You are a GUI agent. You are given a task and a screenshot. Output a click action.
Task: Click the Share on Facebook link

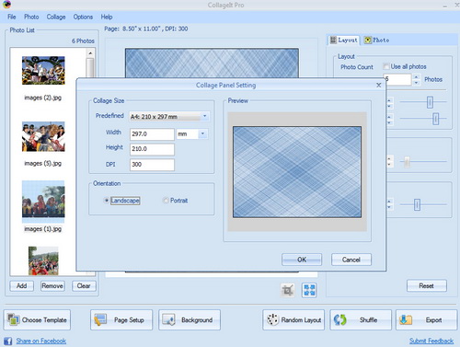[x=41, y=341]
